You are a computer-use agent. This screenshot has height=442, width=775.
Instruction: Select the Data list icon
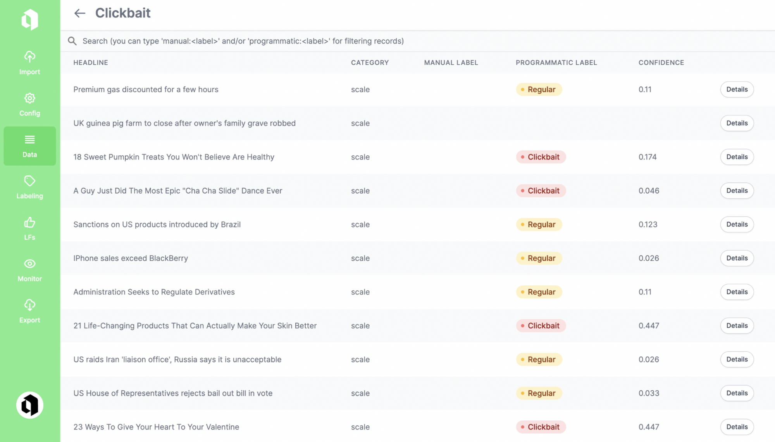30,139
